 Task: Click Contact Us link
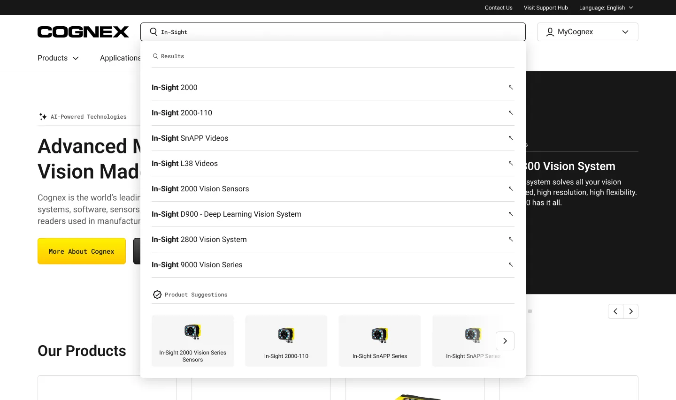coord(499,8)
